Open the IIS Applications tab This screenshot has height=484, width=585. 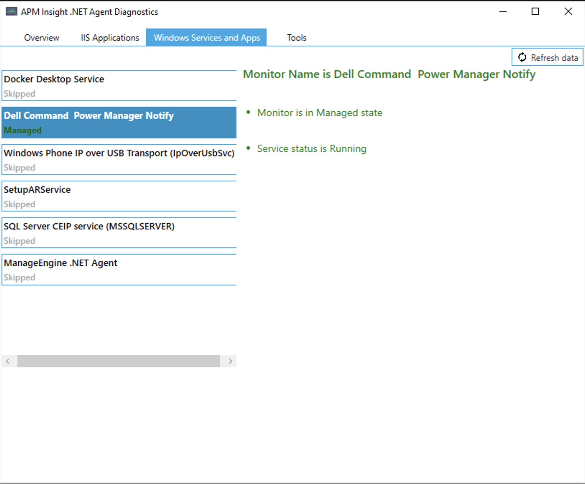coord(110,38)
